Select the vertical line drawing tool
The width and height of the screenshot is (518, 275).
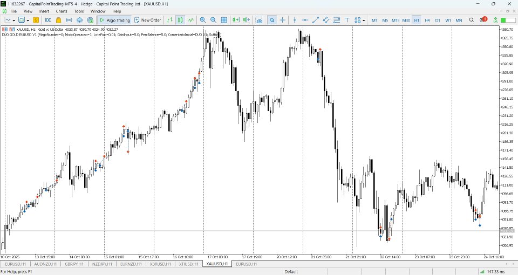tap(295, 20)
